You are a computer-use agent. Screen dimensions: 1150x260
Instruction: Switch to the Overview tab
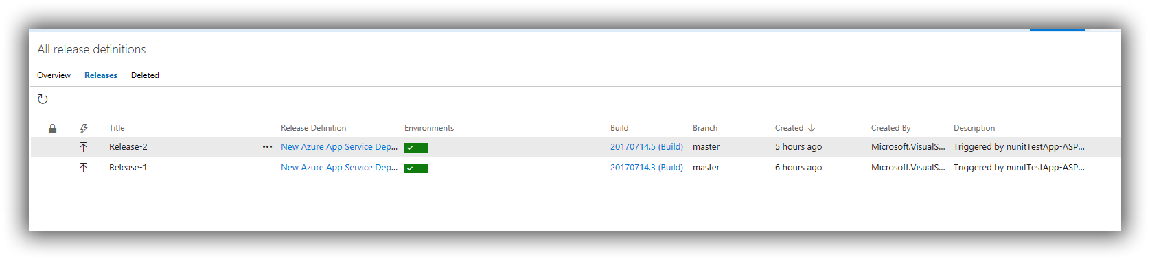coord(54,75)
